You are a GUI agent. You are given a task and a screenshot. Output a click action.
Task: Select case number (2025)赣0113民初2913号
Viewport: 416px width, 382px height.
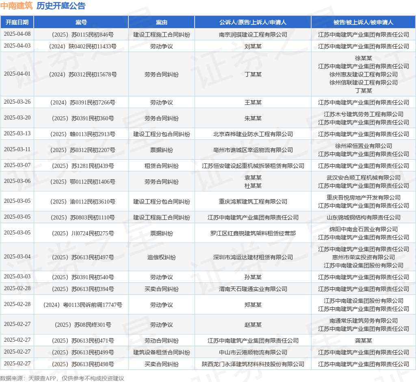tap(81, 134)
